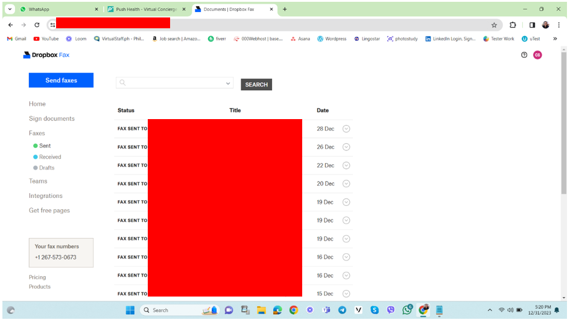This screenshot has width=570, height=320.
Task: Open uTest bookmark
Action: 531,38
